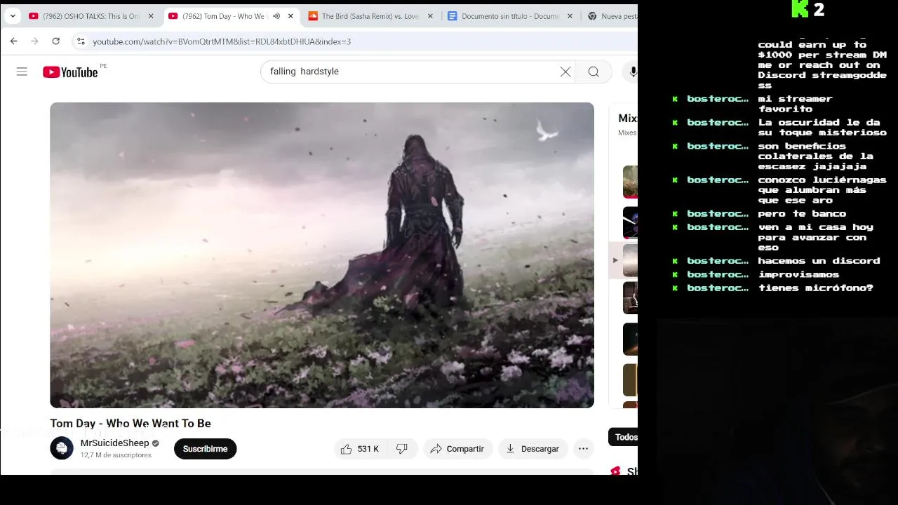Go to the YouTube home logo
The height and width of the screenshot is (505, 898).
tap(70, 72)
